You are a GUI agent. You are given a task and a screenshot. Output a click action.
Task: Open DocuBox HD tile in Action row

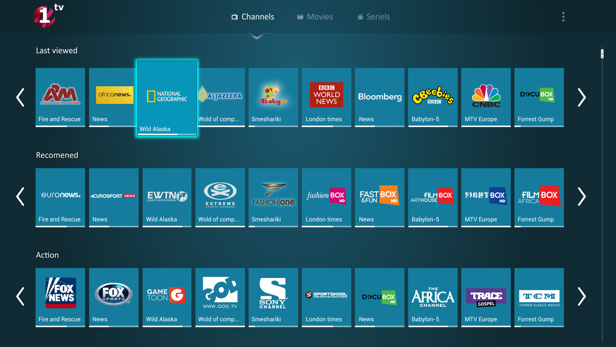coord(379,297)
